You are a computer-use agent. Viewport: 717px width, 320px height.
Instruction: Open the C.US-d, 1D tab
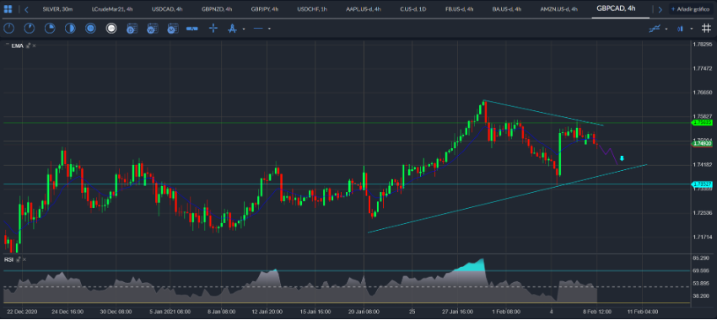point(413,9)
